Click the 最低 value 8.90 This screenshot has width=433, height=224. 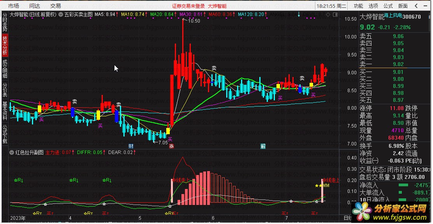point(398,123)
